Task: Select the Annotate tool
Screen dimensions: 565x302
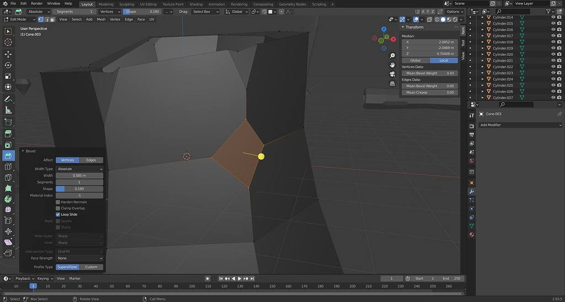Action: pos(8,99)
